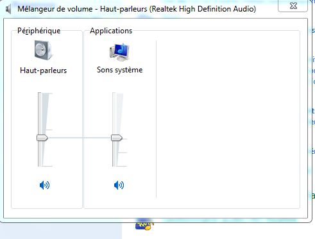Click the Sons système slider track above the thumb
The image size is (315, 239).
tap(114, 113)
